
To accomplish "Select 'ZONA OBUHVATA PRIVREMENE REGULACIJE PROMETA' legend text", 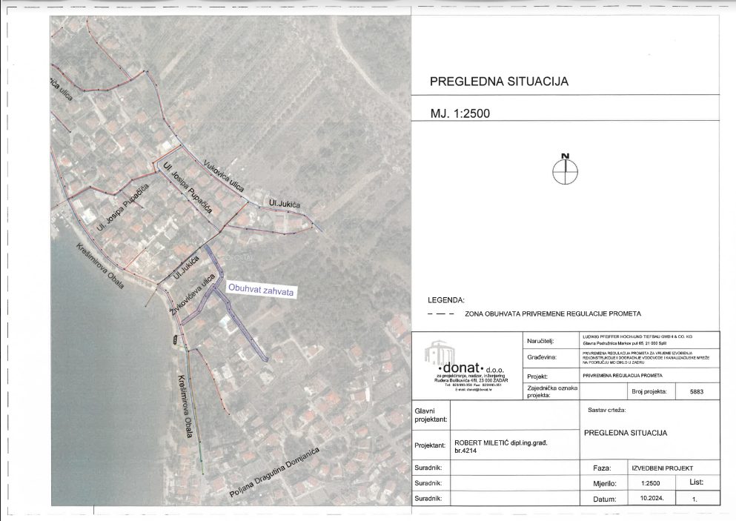I will pyautogui.click(x=553, y=313).
